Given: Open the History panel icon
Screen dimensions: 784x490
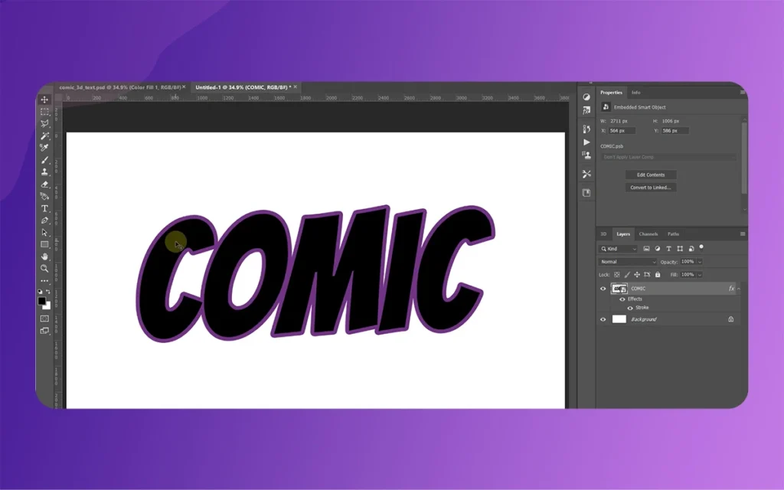Looking at the screenshot, I should coord(586,129).
